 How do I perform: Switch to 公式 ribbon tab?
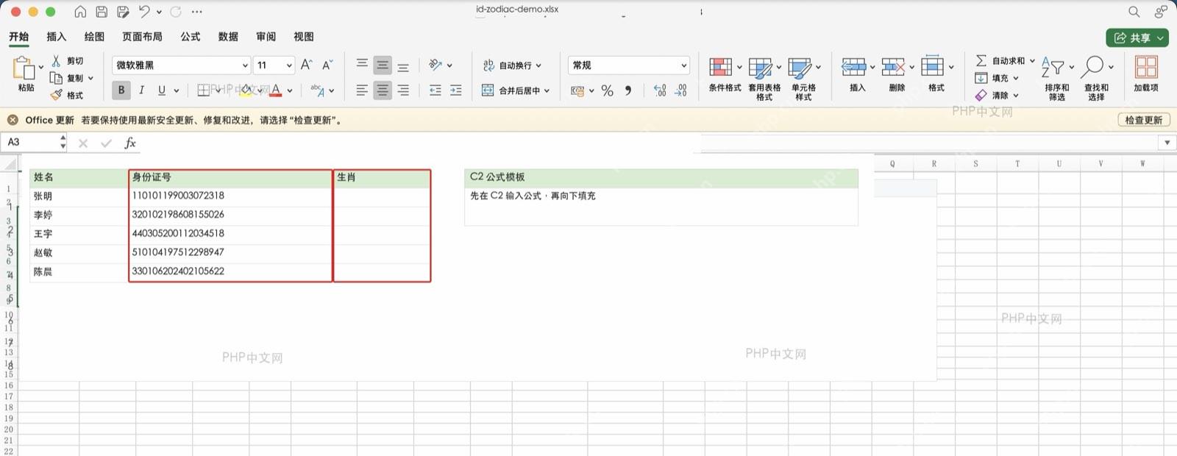pyautogui.click(x=191, y=37)
